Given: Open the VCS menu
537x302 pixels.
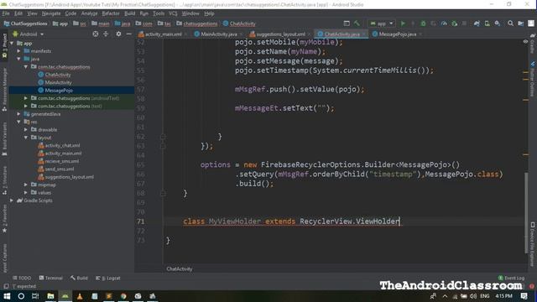Looking at the screenshot, I should (x=173, y=13).
